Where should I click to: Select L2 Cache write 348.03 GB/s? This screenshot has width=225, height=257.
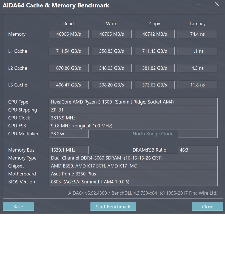112,68
